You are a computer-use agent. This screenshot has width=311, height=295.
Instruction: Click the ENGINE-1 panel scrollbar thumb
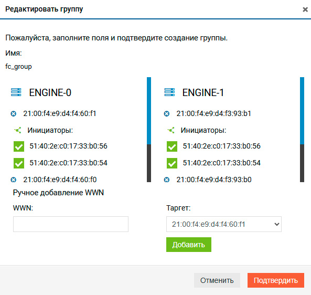point(302,111)
